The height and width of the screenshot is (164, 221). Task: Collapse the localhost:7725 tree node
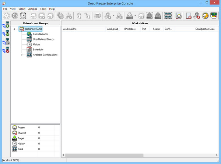click(x=14, y=29)
